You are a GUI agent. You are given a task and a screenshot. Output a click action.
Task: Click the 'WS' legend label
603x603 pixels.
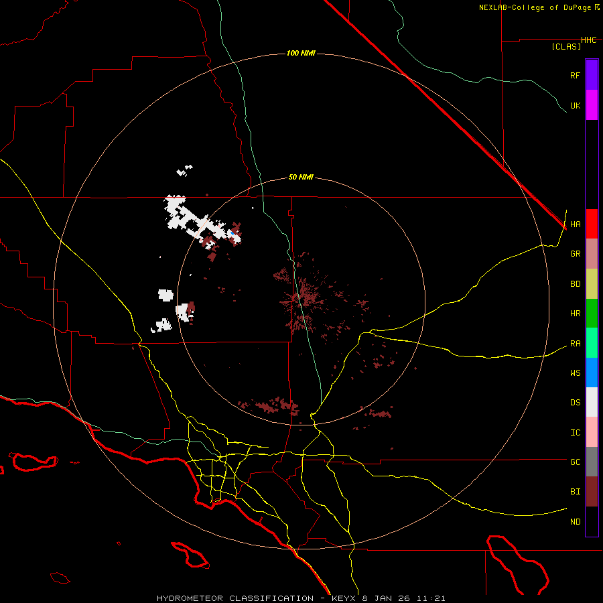pyautogui.click(x=575, y=373)
